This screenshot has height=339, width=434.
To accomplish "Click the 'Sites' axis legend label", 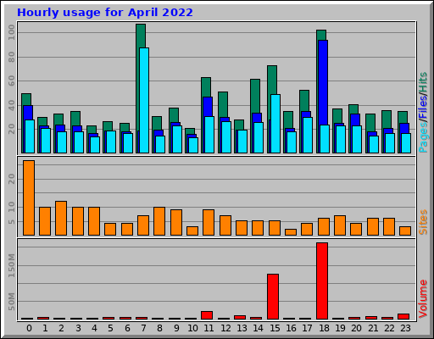I will point(423,222).
